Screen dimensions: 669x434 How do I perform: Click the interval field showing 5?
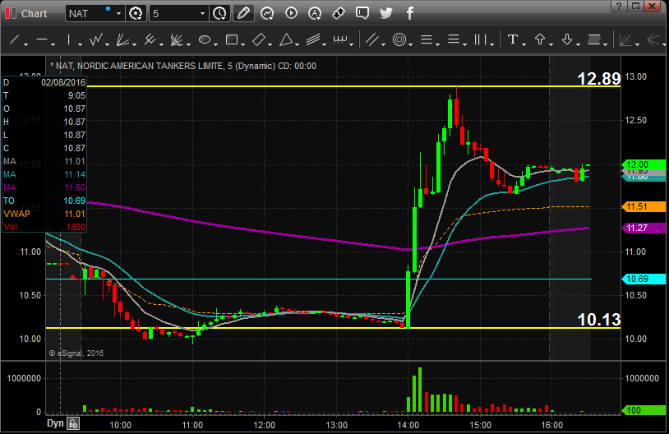[x=174, y=14]
